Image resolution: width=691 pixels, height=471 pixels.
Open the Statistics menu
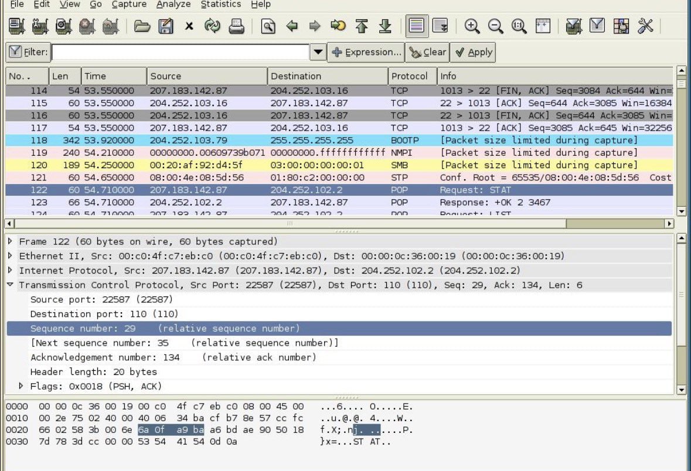pyautogui.click(x=221, y=5)
